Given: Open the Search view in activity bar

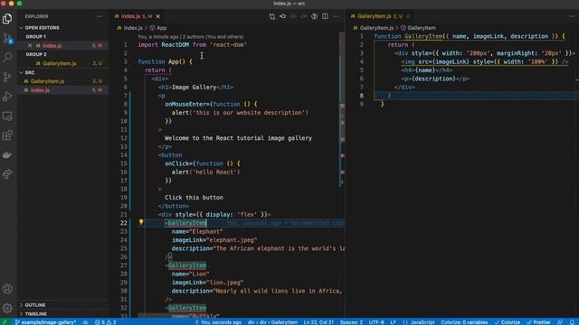Looking at the screenshot, I should (x=7, y=57).
